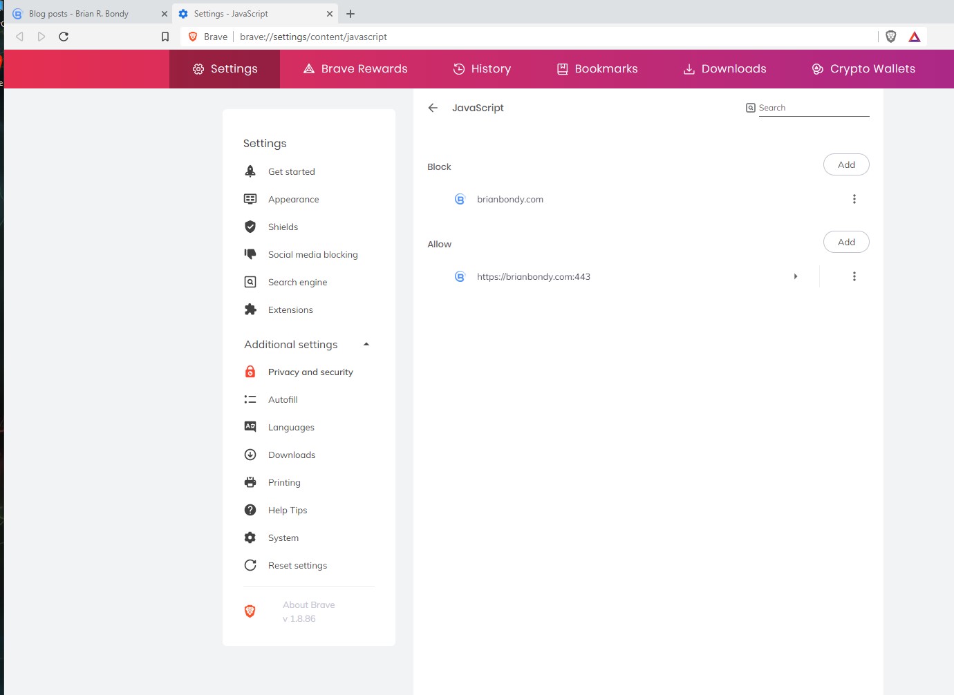This screenshot has width=954, height=695.
Task: Click the search icon beside Search field
Action: coord(751,108)
